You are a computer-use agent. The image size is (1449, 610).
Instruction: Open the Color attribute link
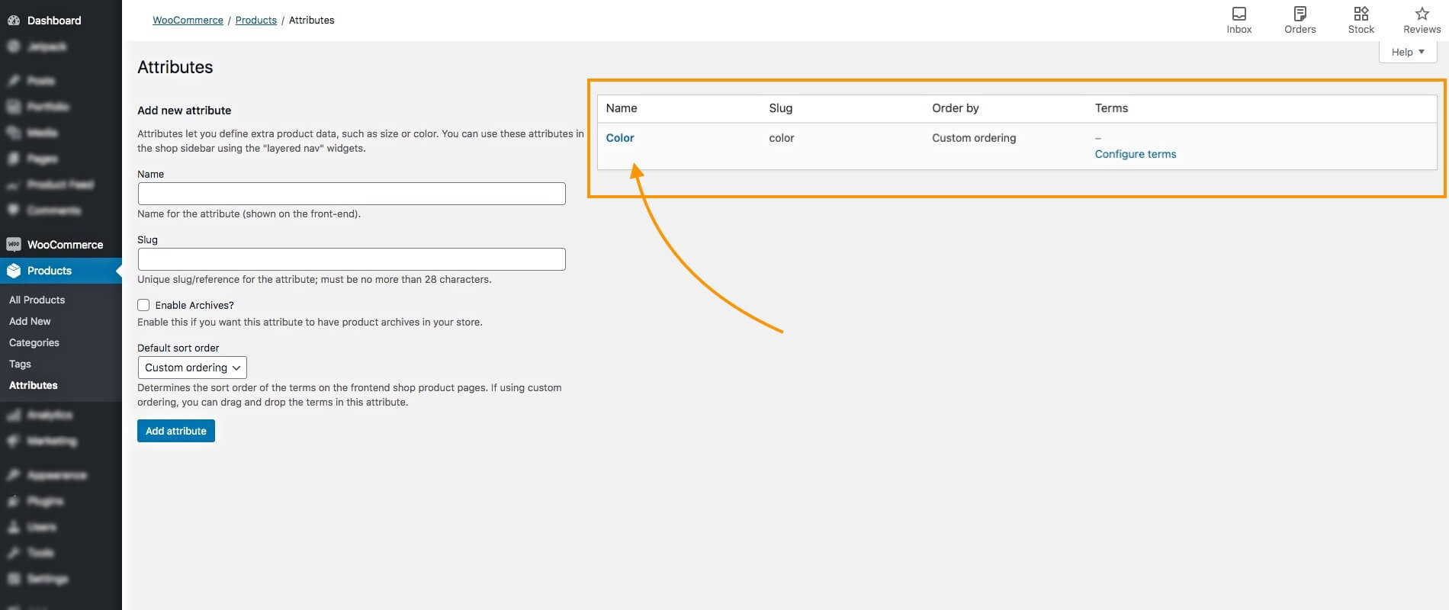(620, 138)
